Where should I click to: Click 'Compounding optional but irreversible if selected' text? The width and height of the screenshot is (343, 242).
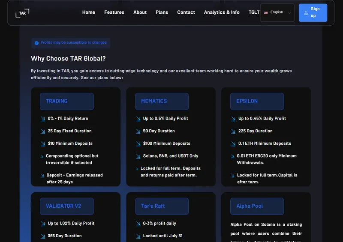(x=72, y=159)
